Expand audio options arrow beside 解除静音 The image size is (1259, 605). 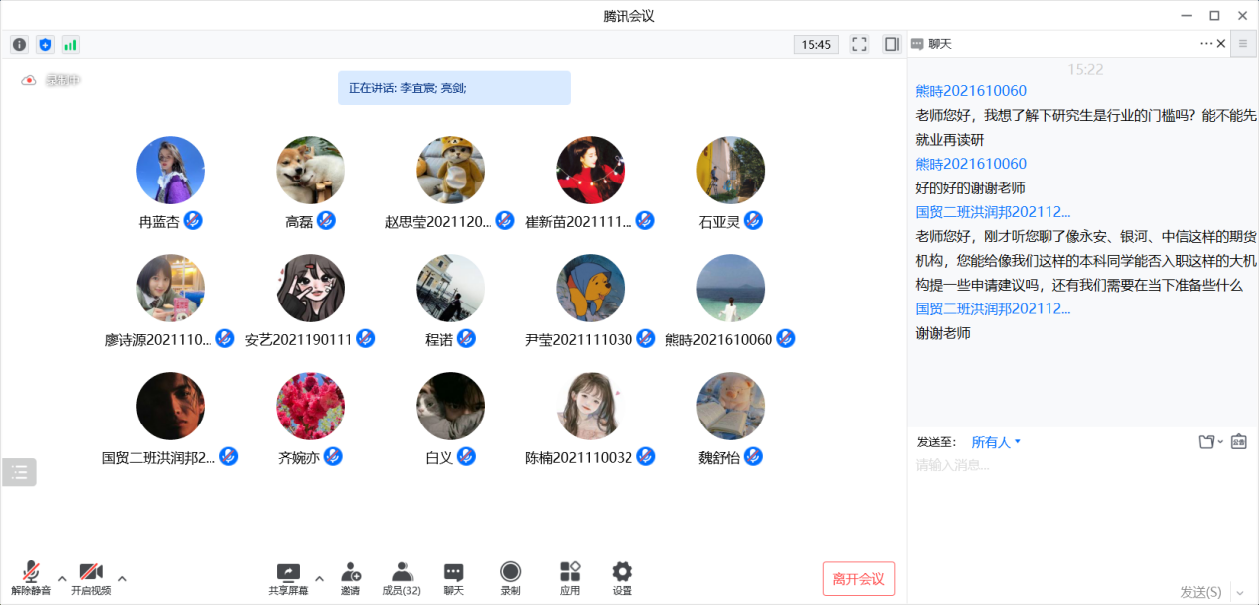tap(62, 578)
